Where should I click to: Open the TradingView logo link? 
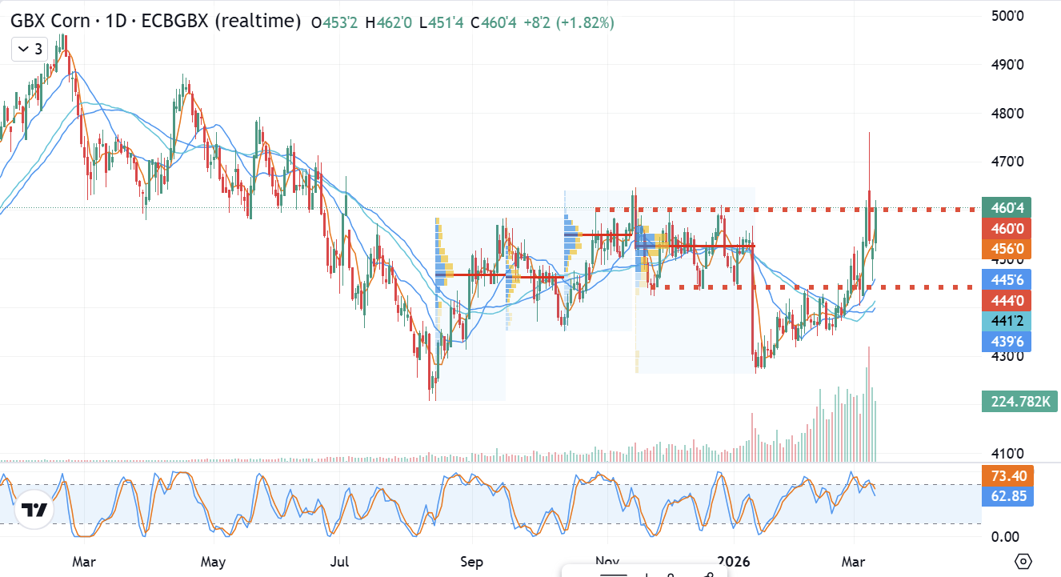click(x=34, y=510)
